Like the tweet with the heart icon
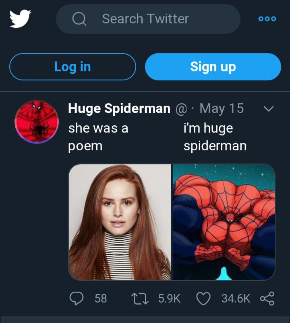290x323 pixels. click(203, 298)
